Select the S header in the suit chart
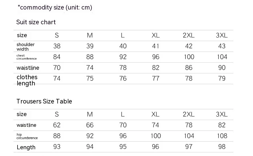This screenshot has height=156, width=253. tap(57, 35)
